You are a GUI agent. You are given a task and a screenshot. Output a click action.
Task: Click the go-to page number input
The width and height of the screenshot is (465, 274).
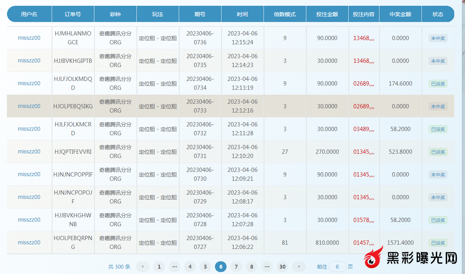[x=337, y=267]
